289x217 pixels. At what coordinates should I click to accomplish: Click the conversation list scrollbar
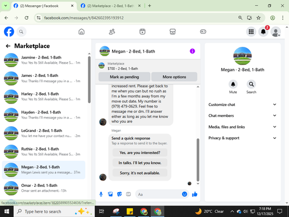[89, 79]
